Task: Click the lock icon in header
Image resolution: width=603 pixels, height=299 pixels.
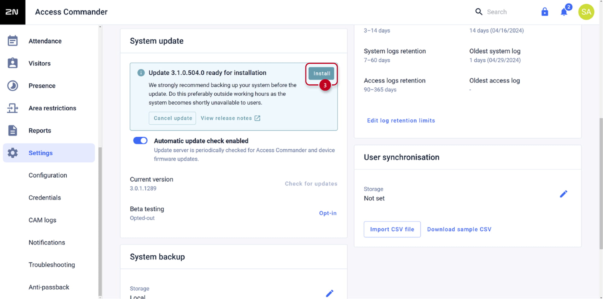Action: pyautogui.click(x=545, y=12)
